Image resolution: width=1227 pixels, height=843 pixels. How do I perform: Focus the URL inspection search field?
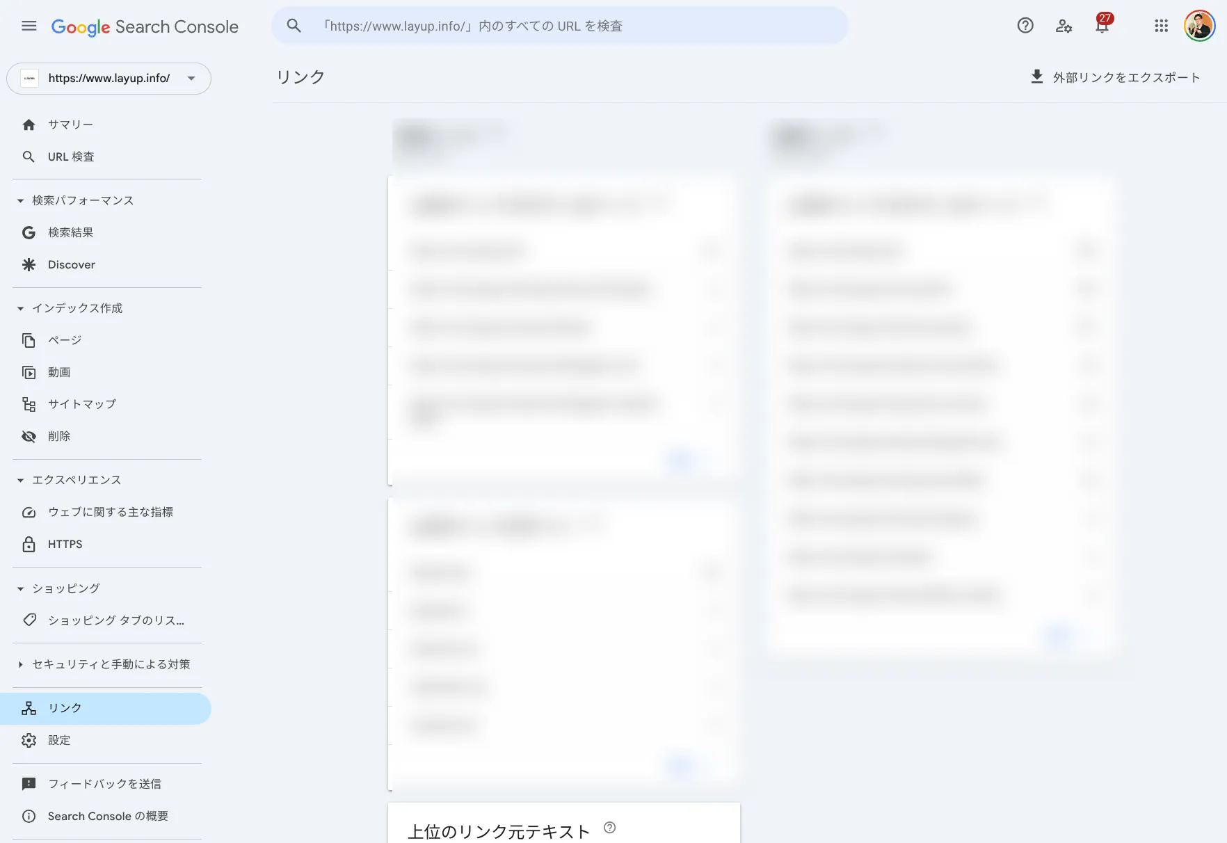pos(560,26)
